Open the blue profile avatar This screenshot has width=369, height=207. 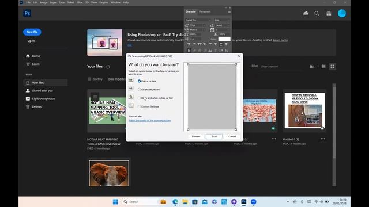(342, 13)
